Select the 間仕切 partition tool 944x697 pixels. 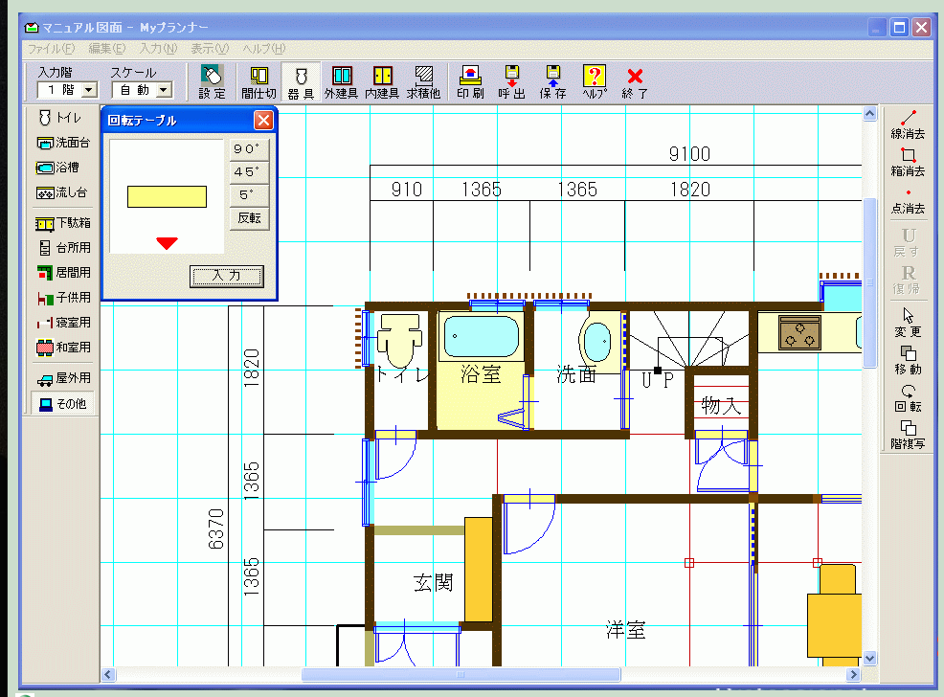(258, 83)
